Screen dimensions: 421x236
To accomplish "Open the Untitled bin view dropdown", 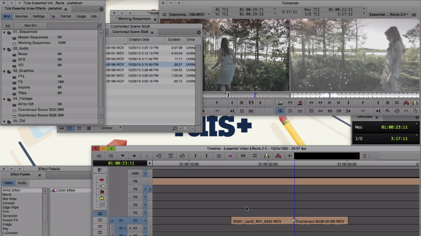I will coord(111,128).
